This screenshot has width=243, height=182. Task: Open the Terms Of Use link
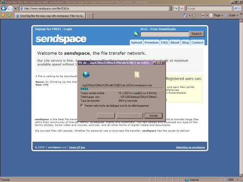(77, 147)
